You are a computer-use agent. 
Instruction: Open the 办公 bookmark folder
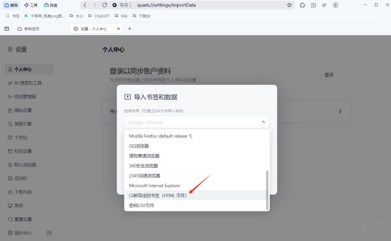[76, 16]
